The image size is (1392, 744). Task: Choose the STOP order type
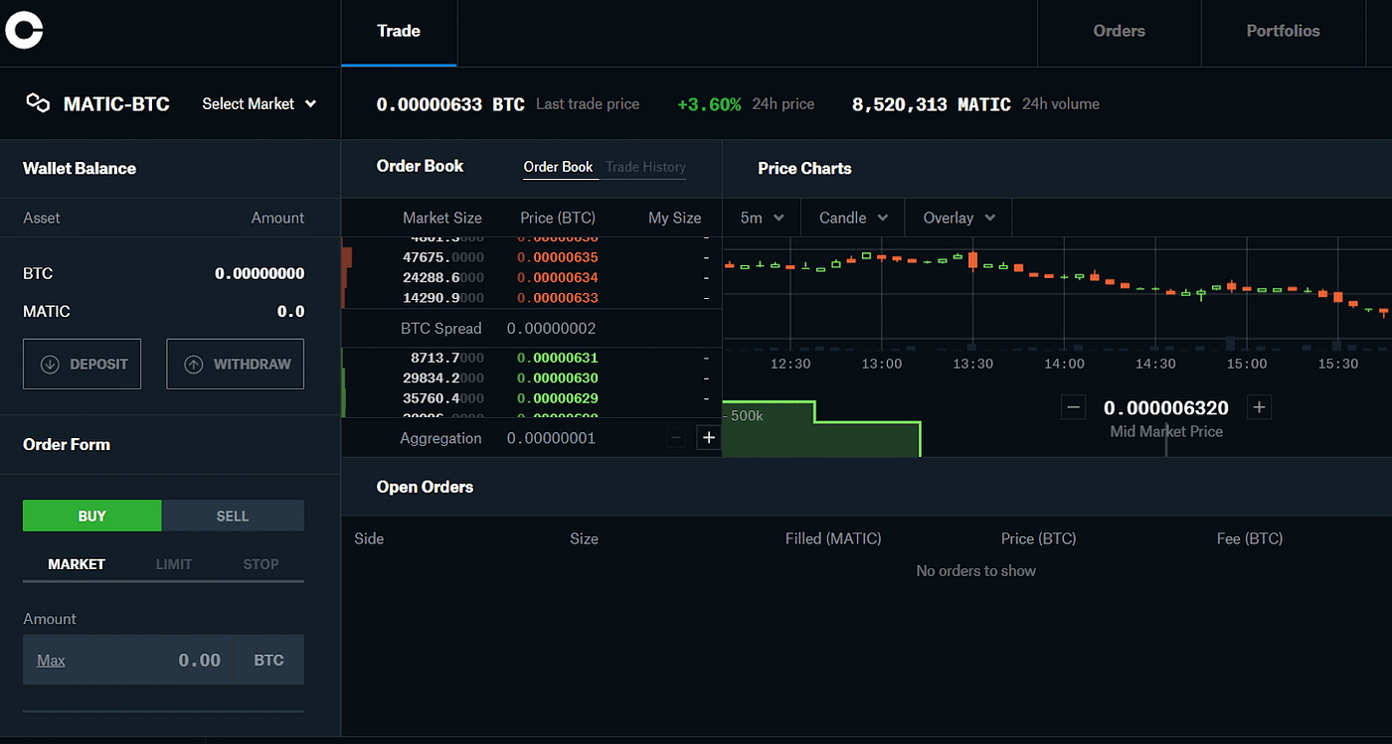(x=261, y=564)
